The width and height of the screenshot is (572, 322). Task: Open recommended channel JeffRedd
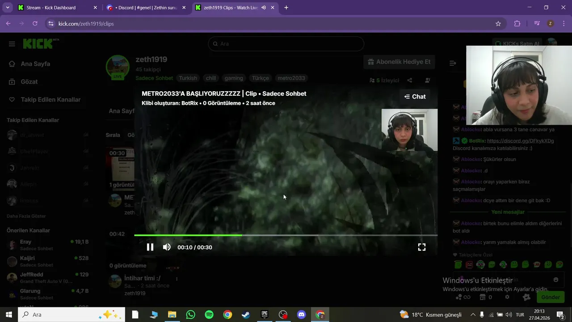(48, 278)
